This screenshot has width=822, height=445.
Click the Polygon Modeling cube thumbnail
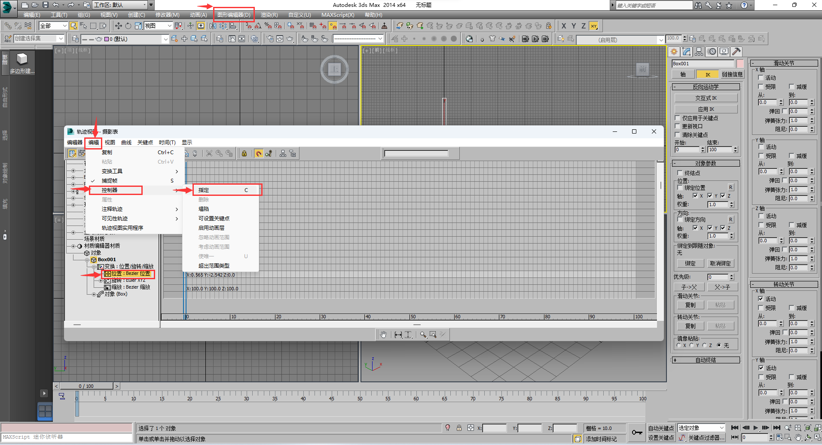pos(22,59)
